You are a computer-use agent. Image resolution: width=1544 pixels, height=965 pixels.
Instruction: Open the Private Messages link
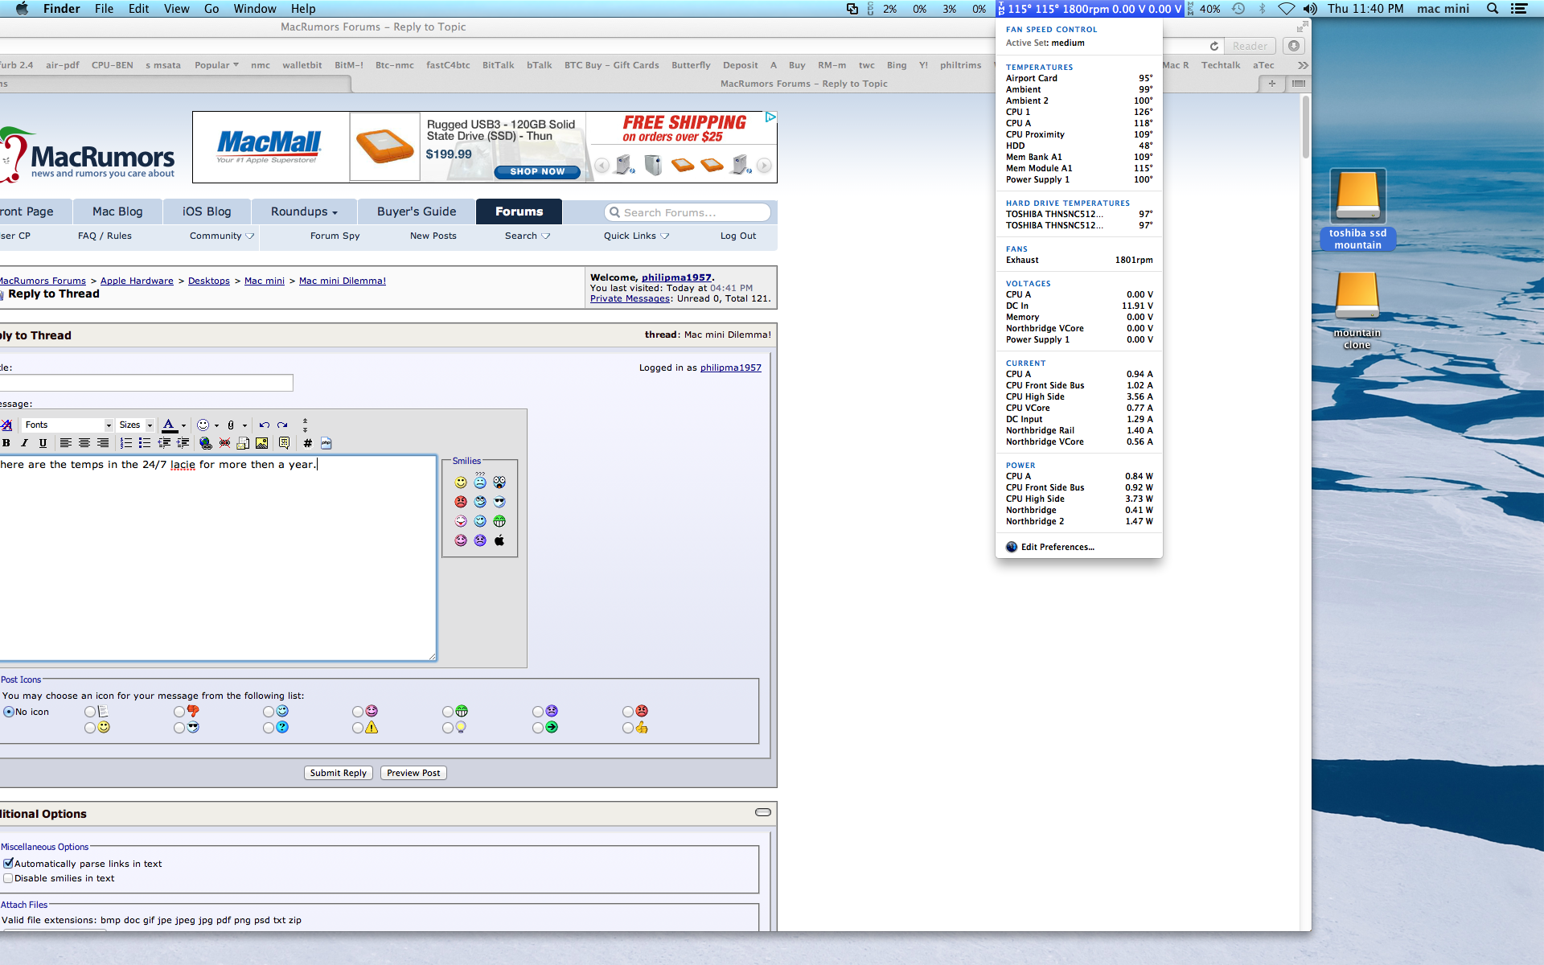630,298
